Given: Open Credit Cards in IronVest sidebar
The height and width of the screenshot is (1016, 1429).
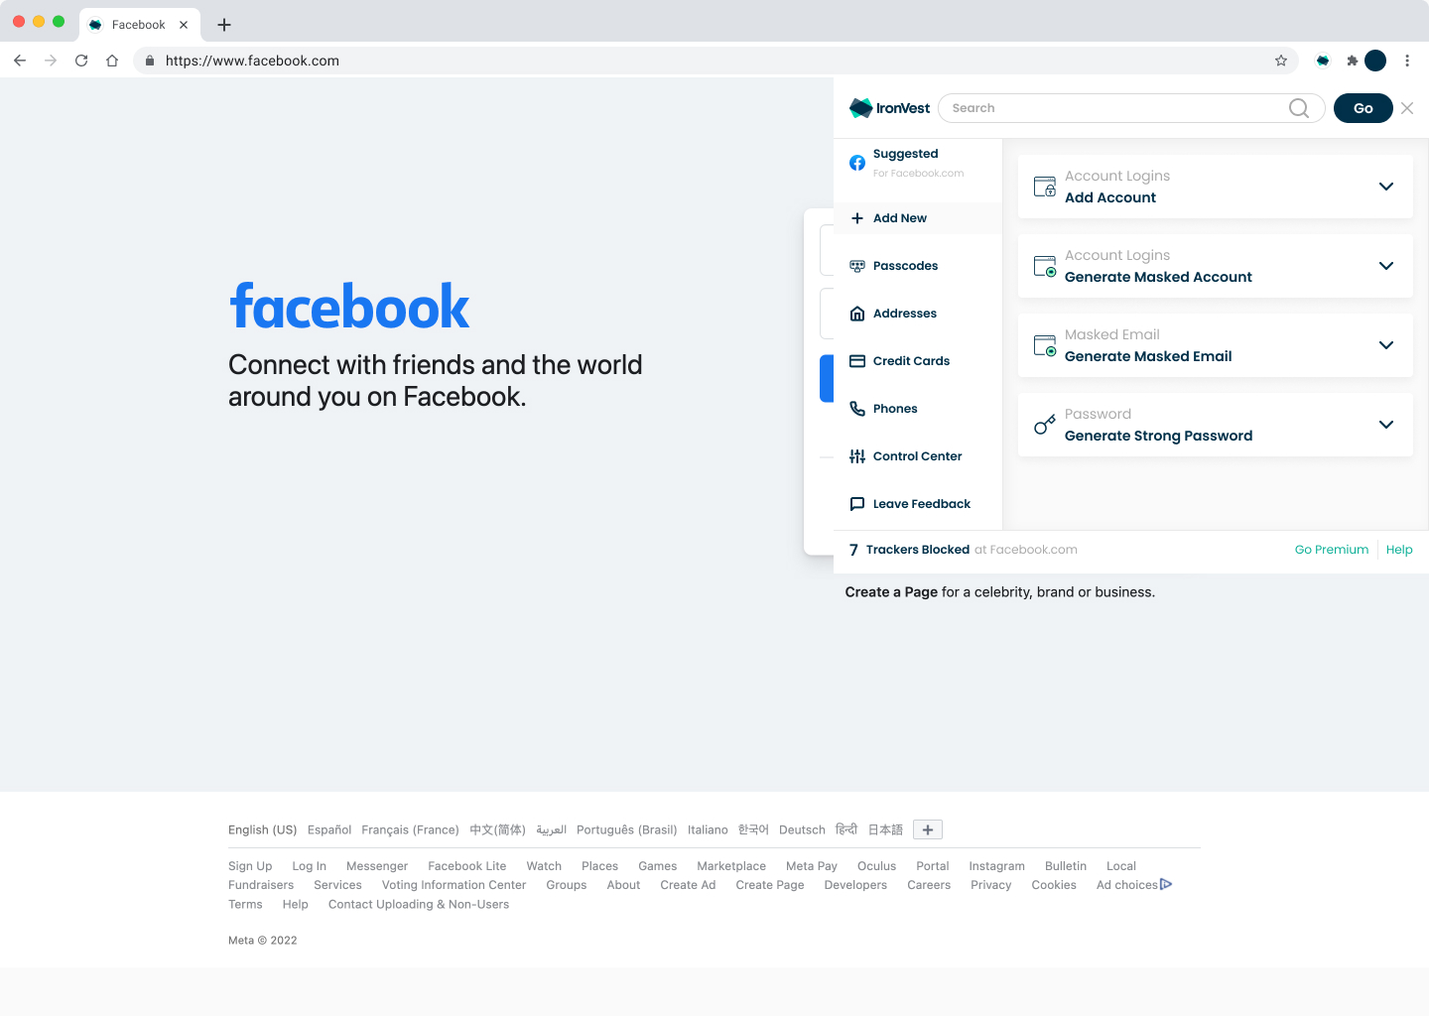Looking at the screenshot, I should [x=918, y=361].
